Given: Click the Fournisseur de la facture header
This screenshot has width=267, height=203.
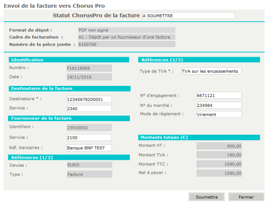Looking at the screenshot, I should pyautogui.click(x=69, y=118).
